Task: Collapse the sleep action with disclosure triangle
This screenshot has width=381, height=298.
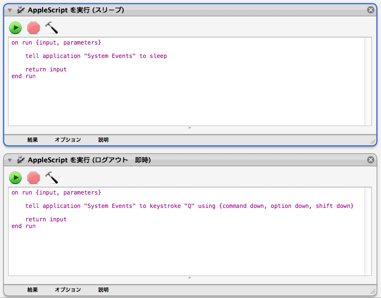Action: pyautogui.click(x=10, y=10)
